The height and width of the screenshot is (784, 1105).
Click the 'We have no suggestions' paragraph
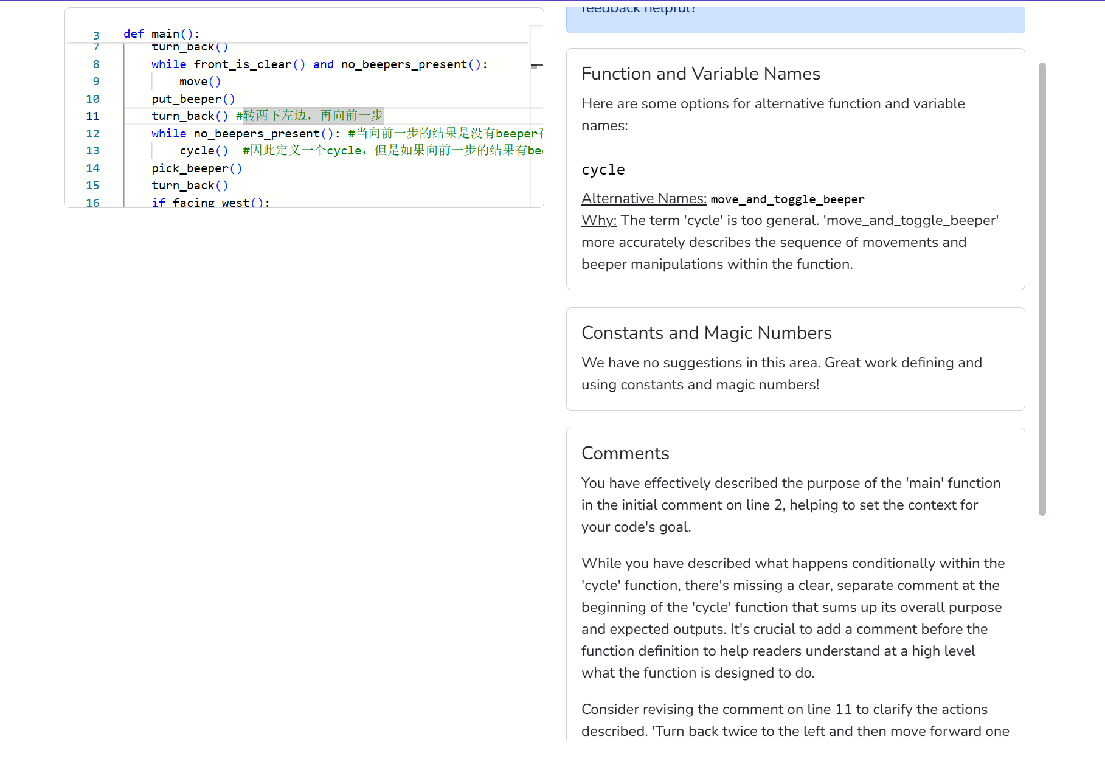click(782, 373)
